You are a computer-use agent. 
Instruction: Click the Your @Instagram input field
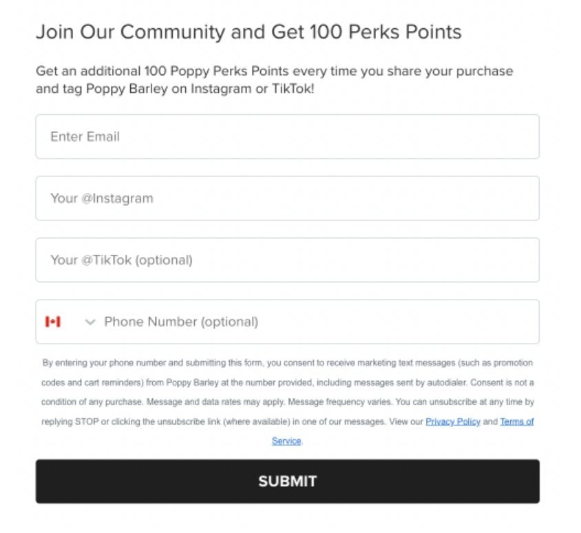(287, 198)
